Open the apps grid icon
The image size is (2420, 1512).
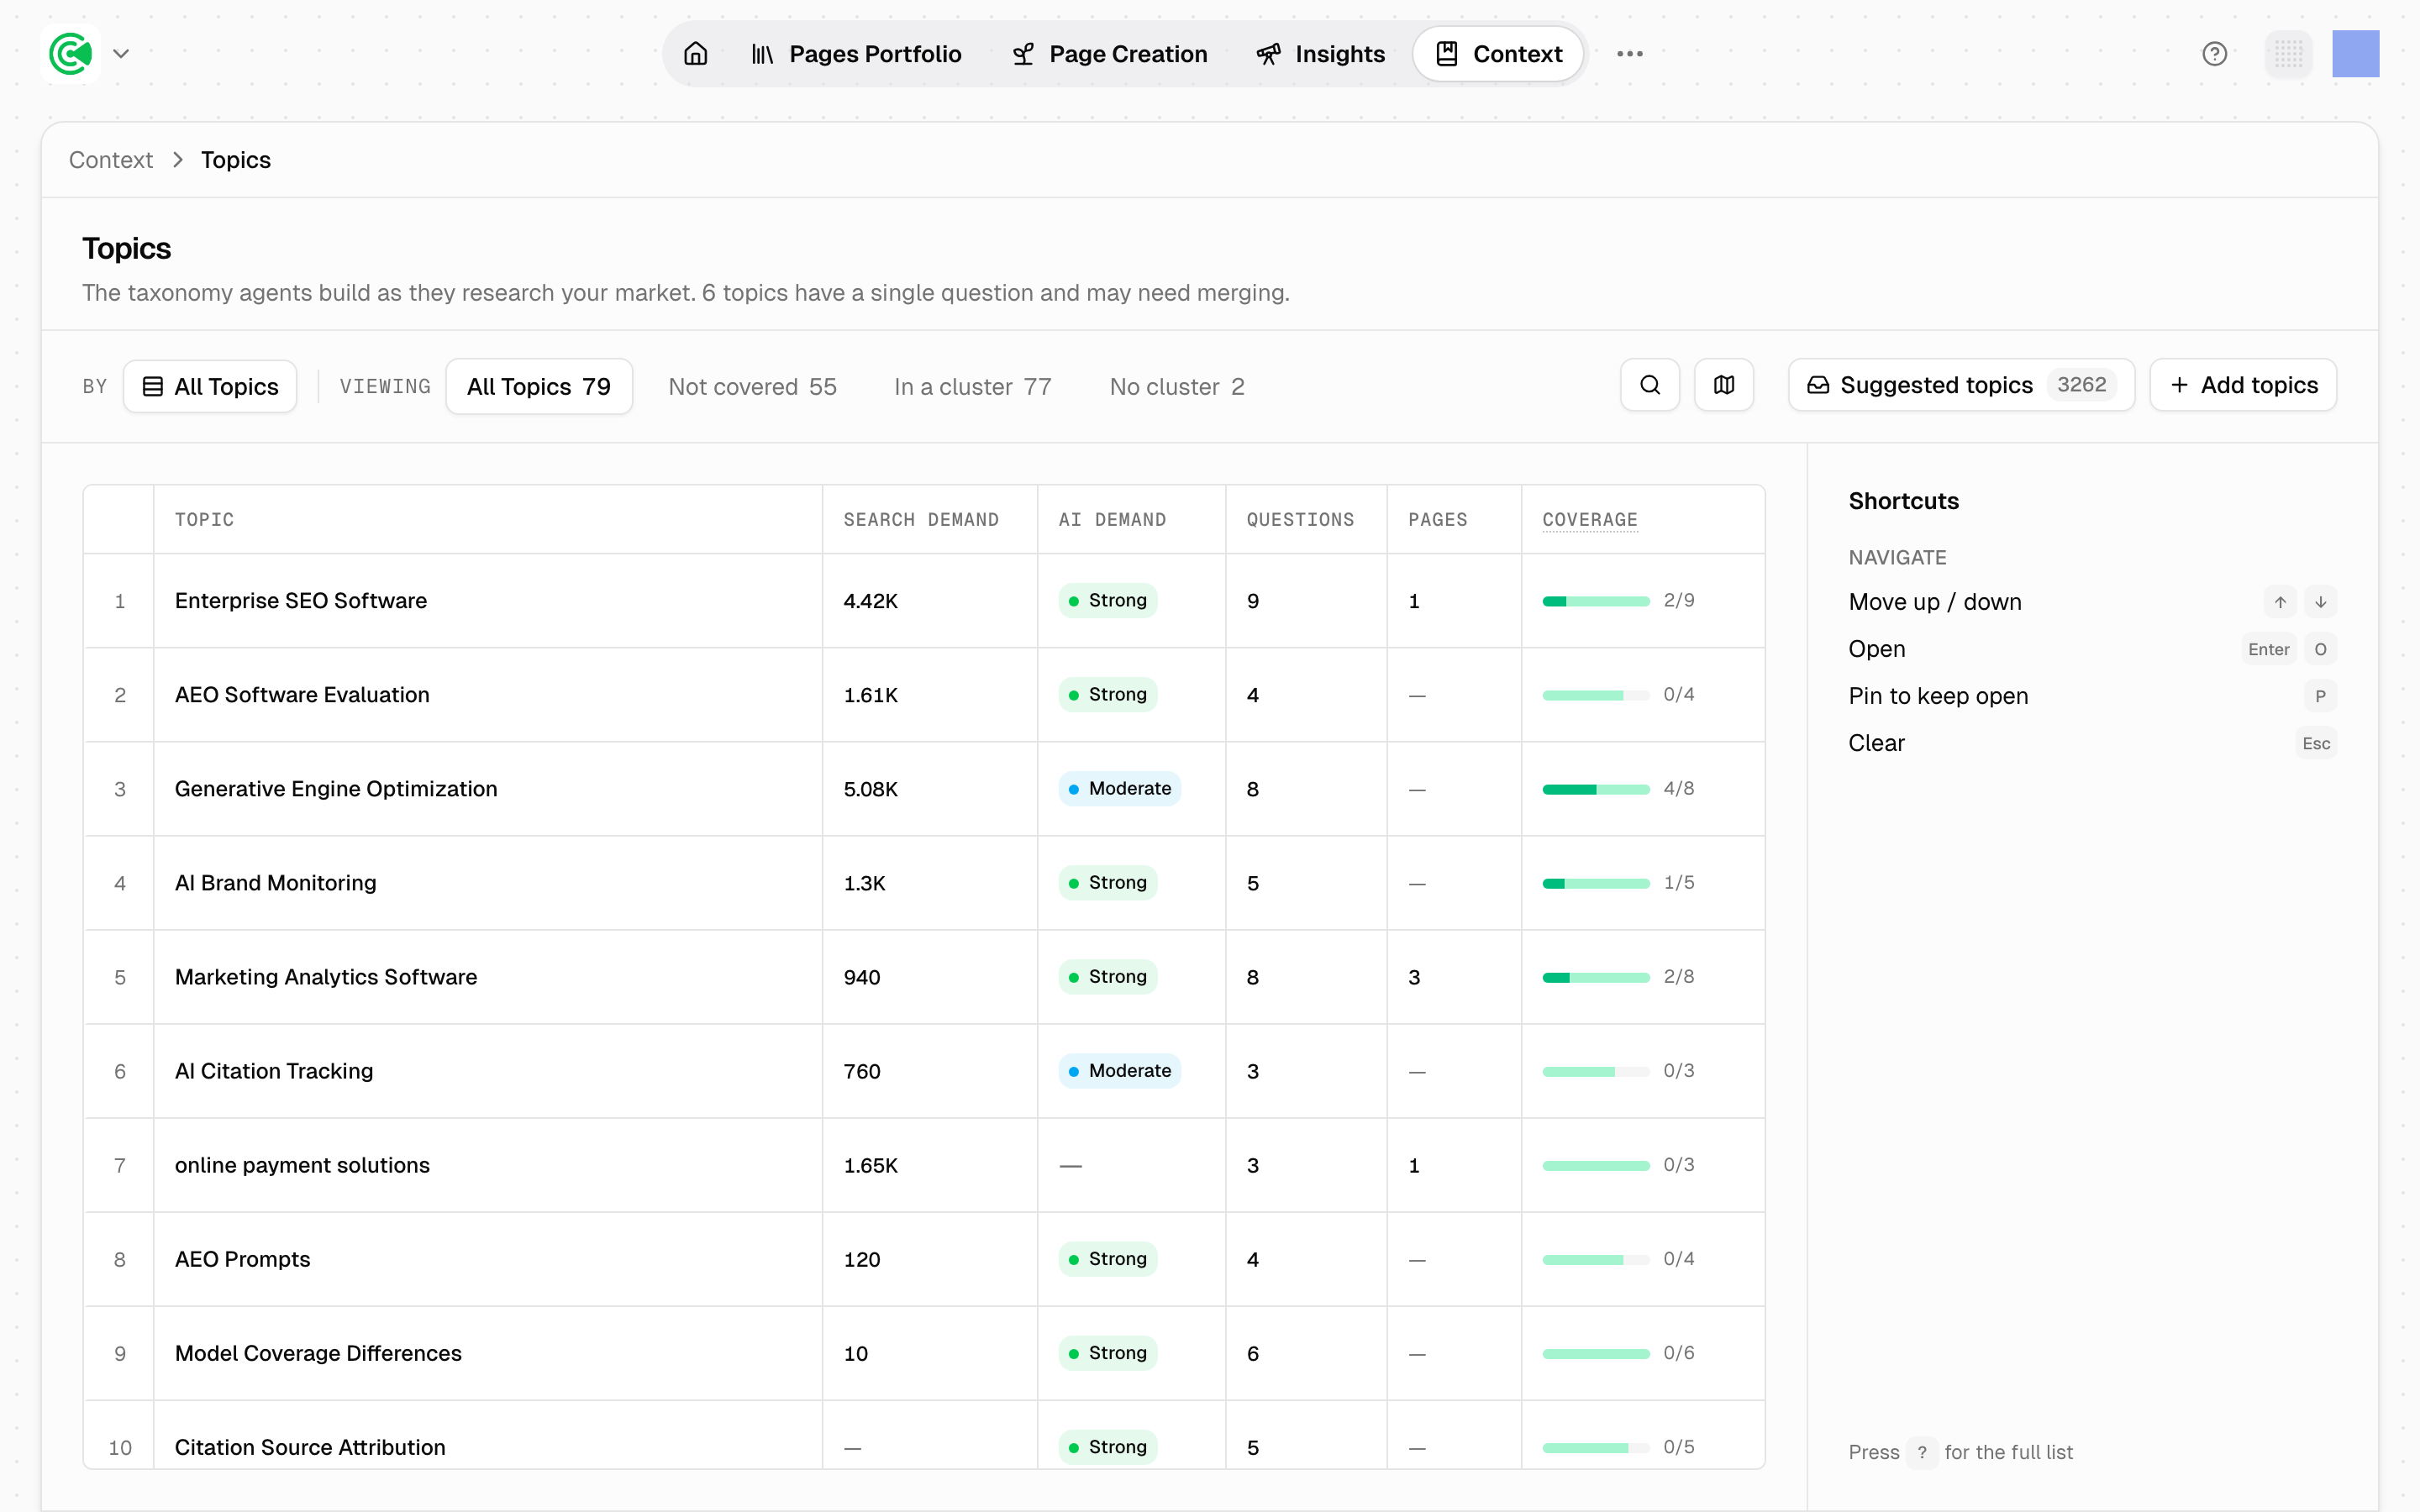point(2288,54)
